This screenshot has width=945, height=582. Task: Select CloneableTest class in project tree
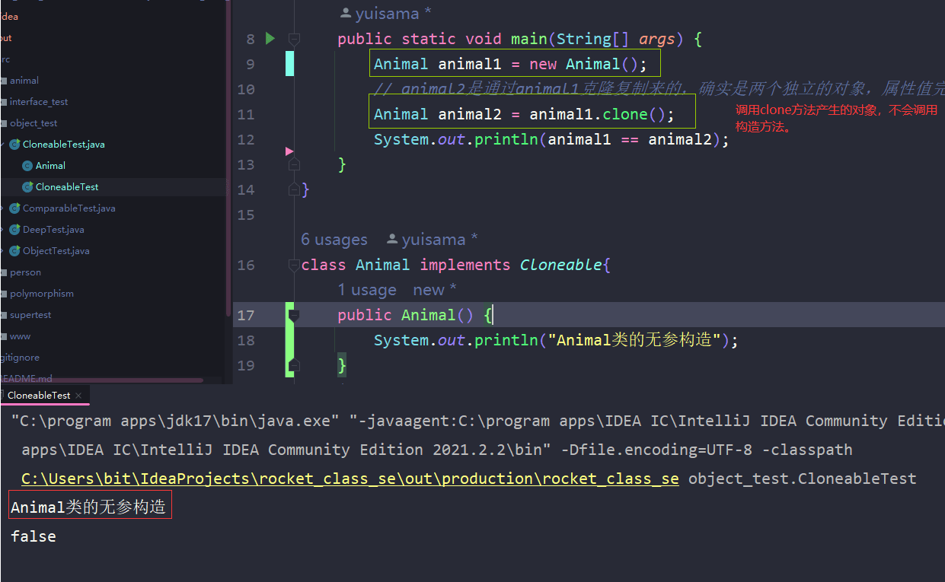coord(66,187)
